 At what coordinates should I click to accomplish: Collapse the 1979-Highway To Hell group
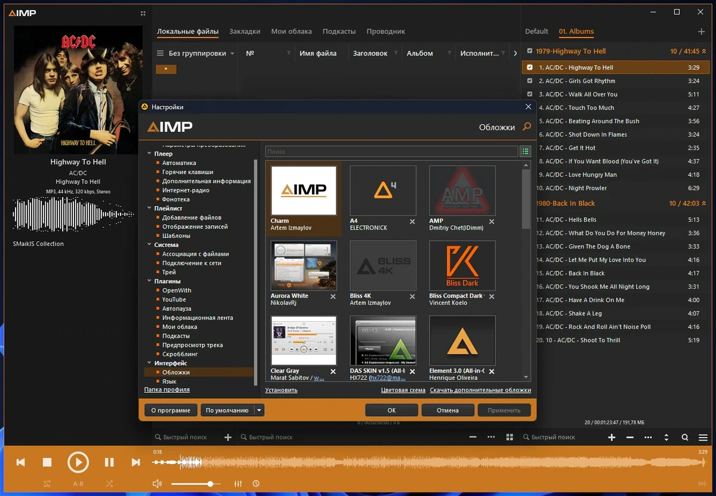click(704, 51)
